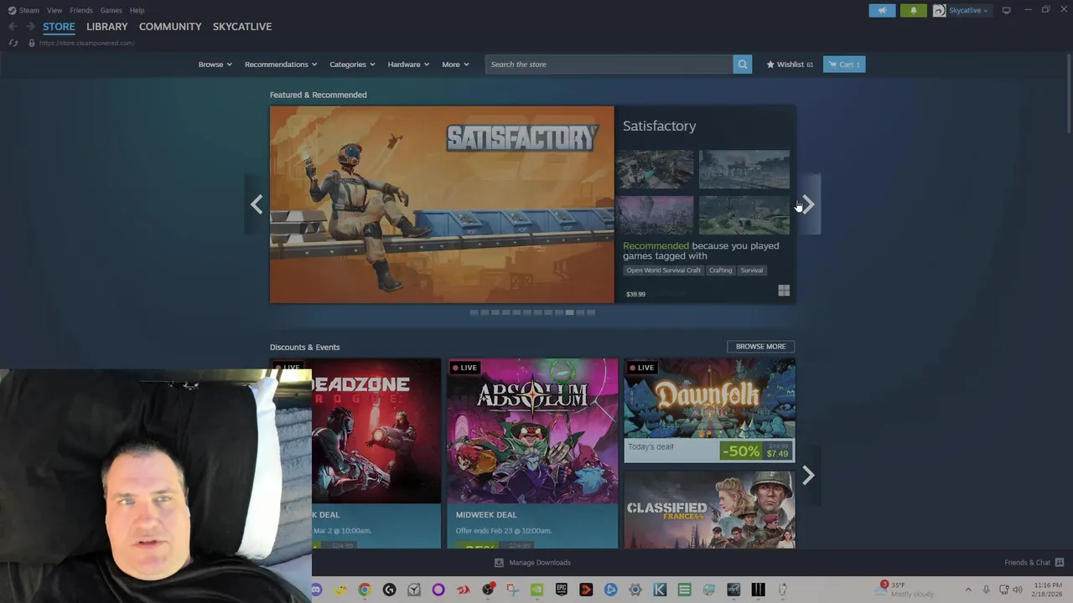Click the taskbar volume speaker icon
The height and width of the screenshot is (603, 1073).
click(x=1018, y=590)
